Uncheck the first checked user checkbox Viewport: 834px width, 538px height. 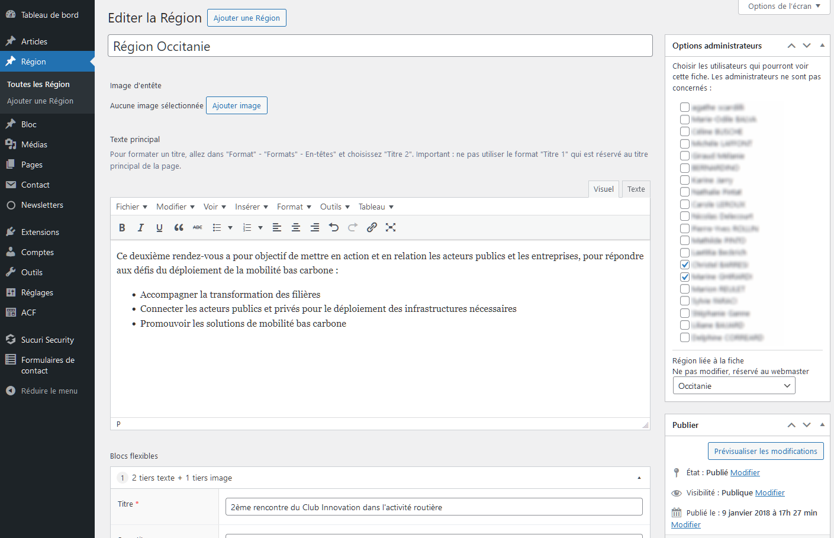point(685,265)
